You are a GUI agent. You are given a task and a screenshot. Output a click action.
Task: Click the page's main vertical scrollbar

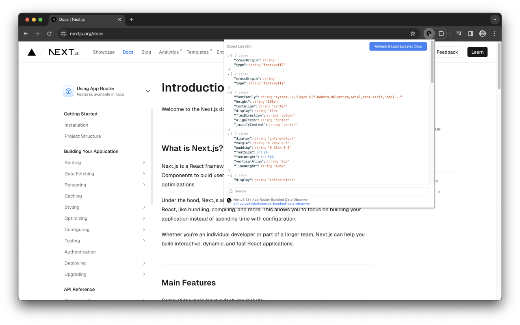[x=499, y=66]
